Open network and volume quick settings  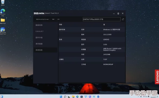pos(145,97)
